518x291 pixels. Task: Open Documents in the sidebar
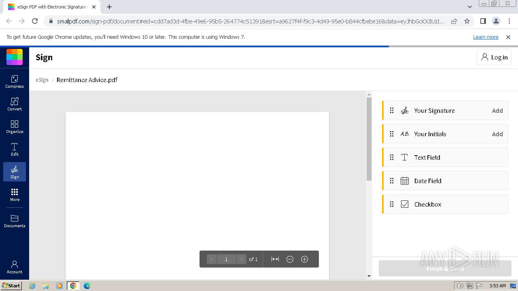coord(15,221)
